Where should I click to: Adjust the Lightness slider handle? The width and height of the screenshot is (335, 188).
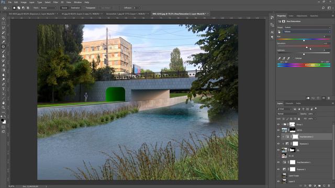pyautogui.click(x=304, y=54)
